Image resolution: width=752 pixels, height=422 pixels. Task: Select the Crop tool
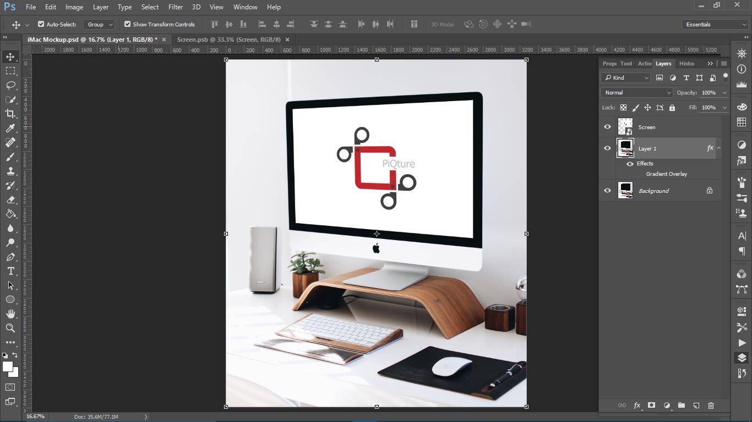(10, 114)
